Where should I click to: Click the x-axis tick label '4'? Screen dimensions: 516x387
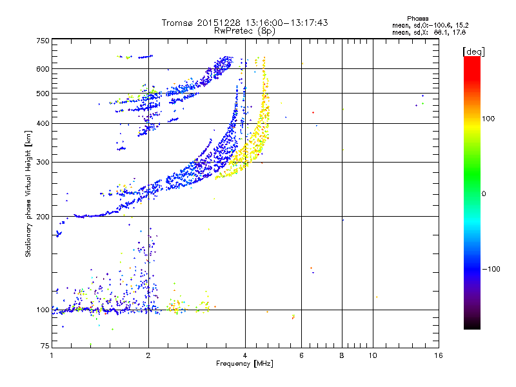(x=245, y=355)
